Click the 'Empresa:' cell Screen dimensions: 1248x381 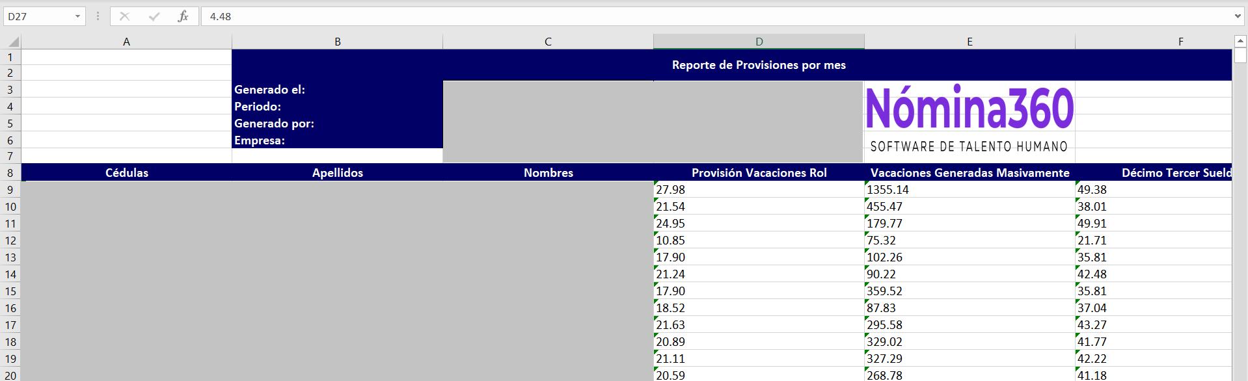[x=337, y=140]
